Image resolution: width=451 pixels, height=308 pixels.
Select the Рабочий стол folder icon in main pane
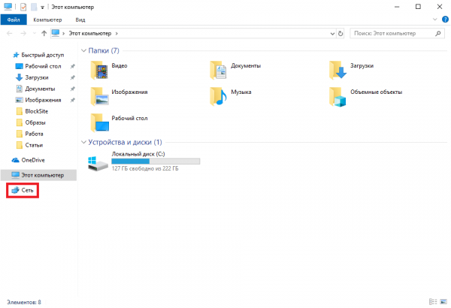click(99, 122)
